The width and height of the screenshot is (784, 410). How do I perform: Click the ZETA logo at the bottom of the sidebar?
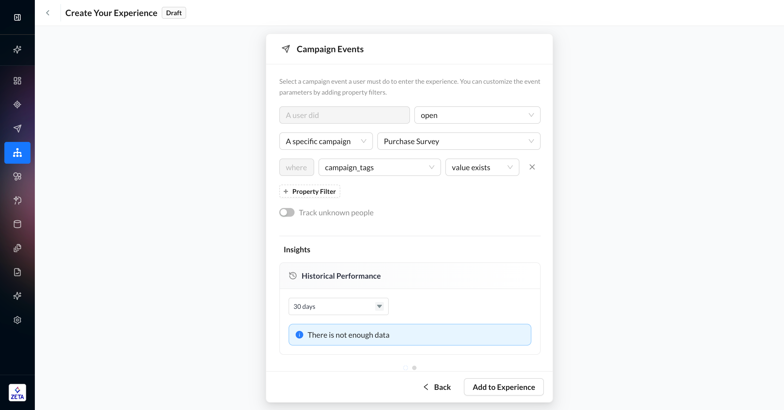[17, 392]
